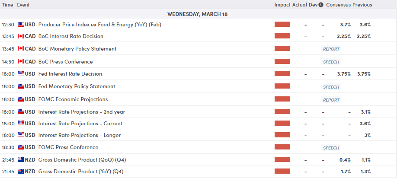Open the SPEECH tag for FOMC Press Conference
Screen dimensions: 397x178
pos(331,148)
